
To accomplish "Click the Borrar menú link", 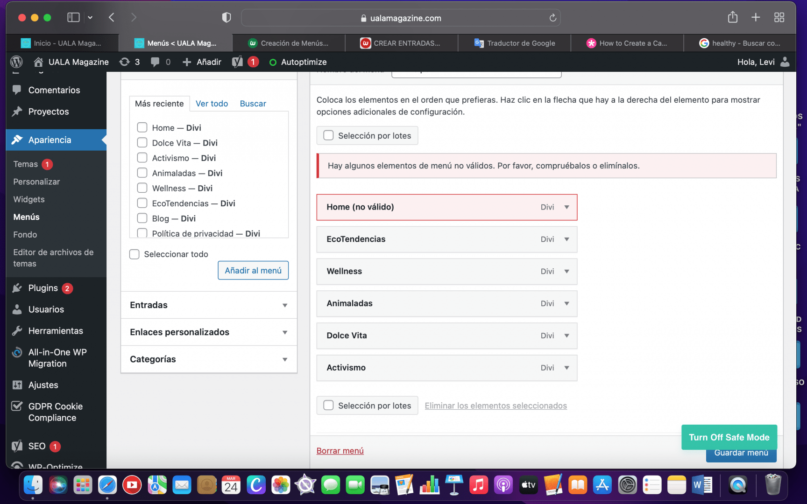I will [340, 451].
